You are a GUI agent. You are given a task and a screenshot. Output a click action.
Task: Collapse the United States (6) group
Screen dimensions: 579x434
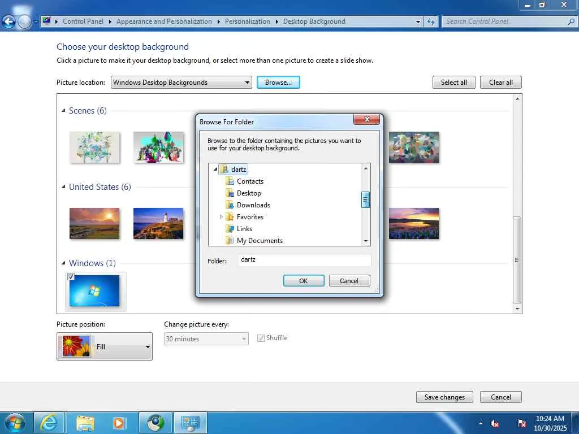point(63,186)
